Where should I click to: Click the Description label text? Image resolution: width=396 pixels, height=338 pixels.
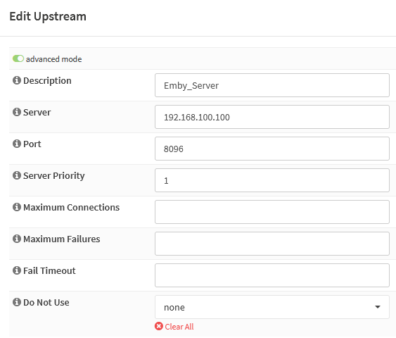[x=47, y=81]
